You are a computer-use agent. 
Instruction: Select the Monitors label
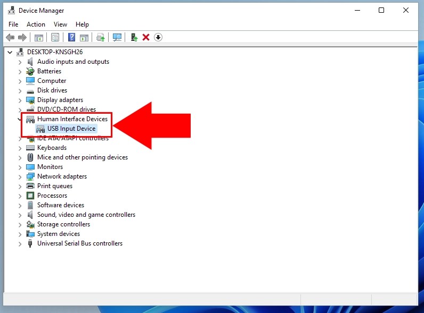[x=50, y=167]
